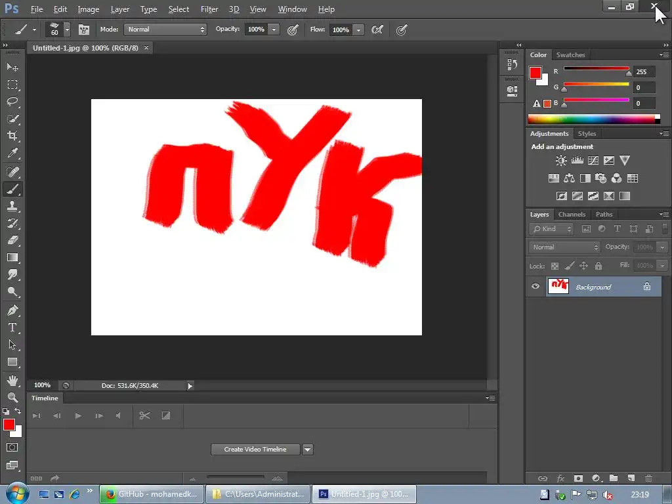The image size is (672, 504).
Task: Open the Opacity slider dropdown arrow
Action: (x=274, y=30)
